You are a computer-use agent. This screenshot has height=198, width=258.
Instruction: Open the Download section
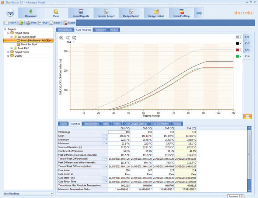[x=31, y=13]
